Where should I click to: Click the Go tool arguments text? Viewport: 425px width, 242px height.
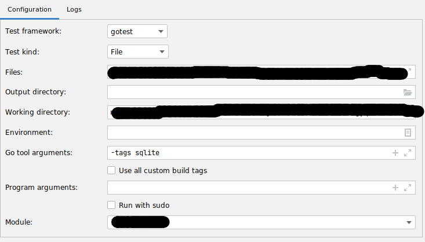[135, 153]
